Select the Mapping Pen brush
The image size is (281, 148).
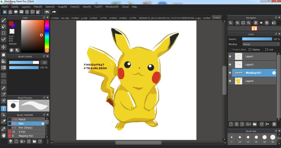26,136
